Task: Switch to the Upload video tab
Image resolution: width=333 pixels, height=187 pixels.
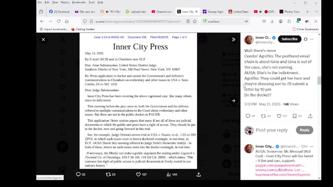Action: point(136,12)
